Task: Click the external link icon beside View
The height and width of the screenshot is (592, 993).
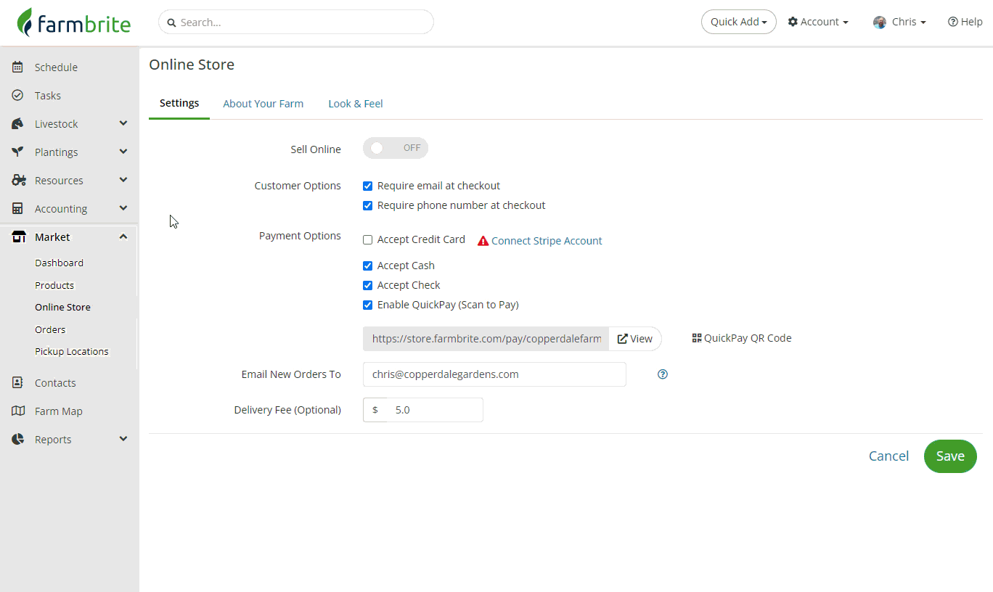Action: tap(622, 339)
